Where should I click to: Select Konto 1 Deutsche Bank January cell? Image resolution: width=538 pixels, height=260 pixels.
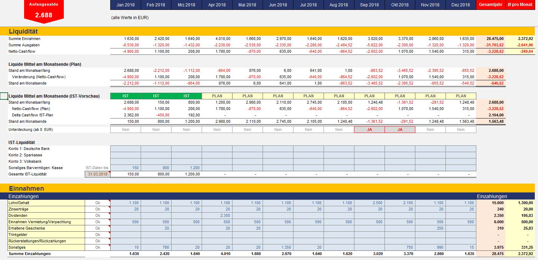pyautogui.click(x=125, y=149)
